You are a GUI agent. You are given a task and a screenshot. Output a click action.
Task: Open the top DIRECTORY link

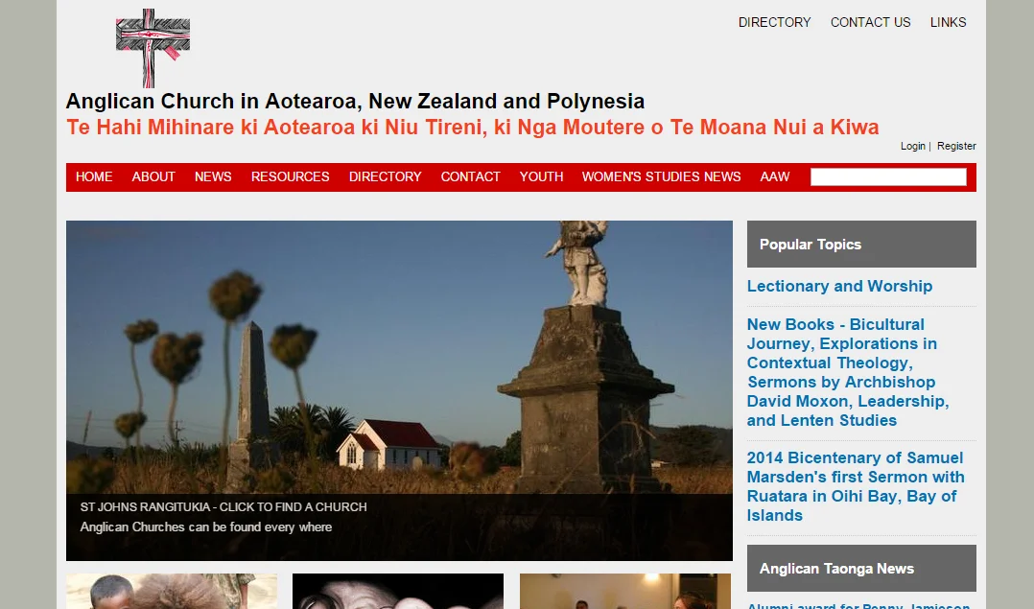(x=774, y=22)
